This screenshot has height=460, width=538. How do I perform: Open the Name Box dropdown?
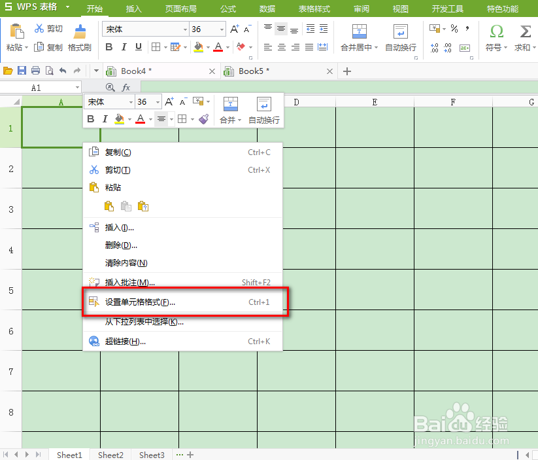pos(77,88)
